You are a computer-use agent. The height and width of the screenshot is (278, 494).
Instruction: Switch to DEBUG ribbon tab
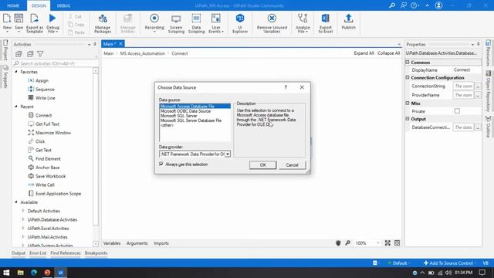click(x=63, y=5)
